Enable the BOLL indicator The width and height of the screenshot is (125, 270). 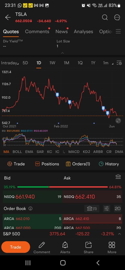[17, 152]
